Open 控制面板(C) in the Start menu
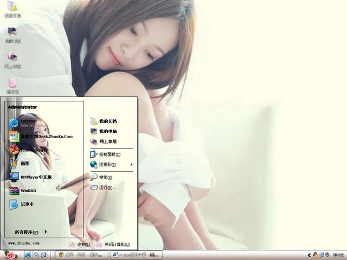347x260 pixels. pos(108,154)
